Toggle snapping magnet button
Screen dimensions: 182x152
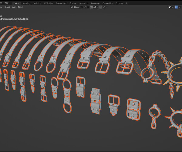[x=92, y=7]
